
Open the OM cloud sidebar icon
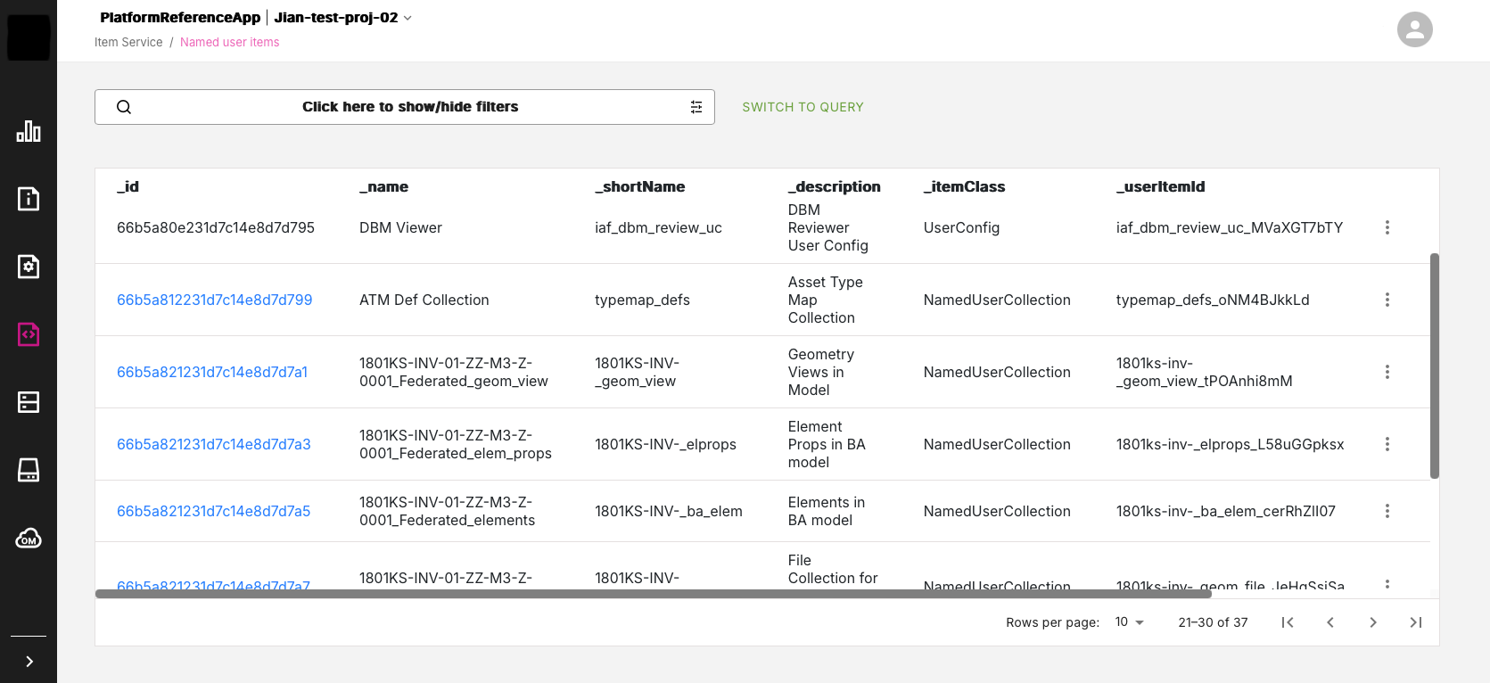point(29,539)
